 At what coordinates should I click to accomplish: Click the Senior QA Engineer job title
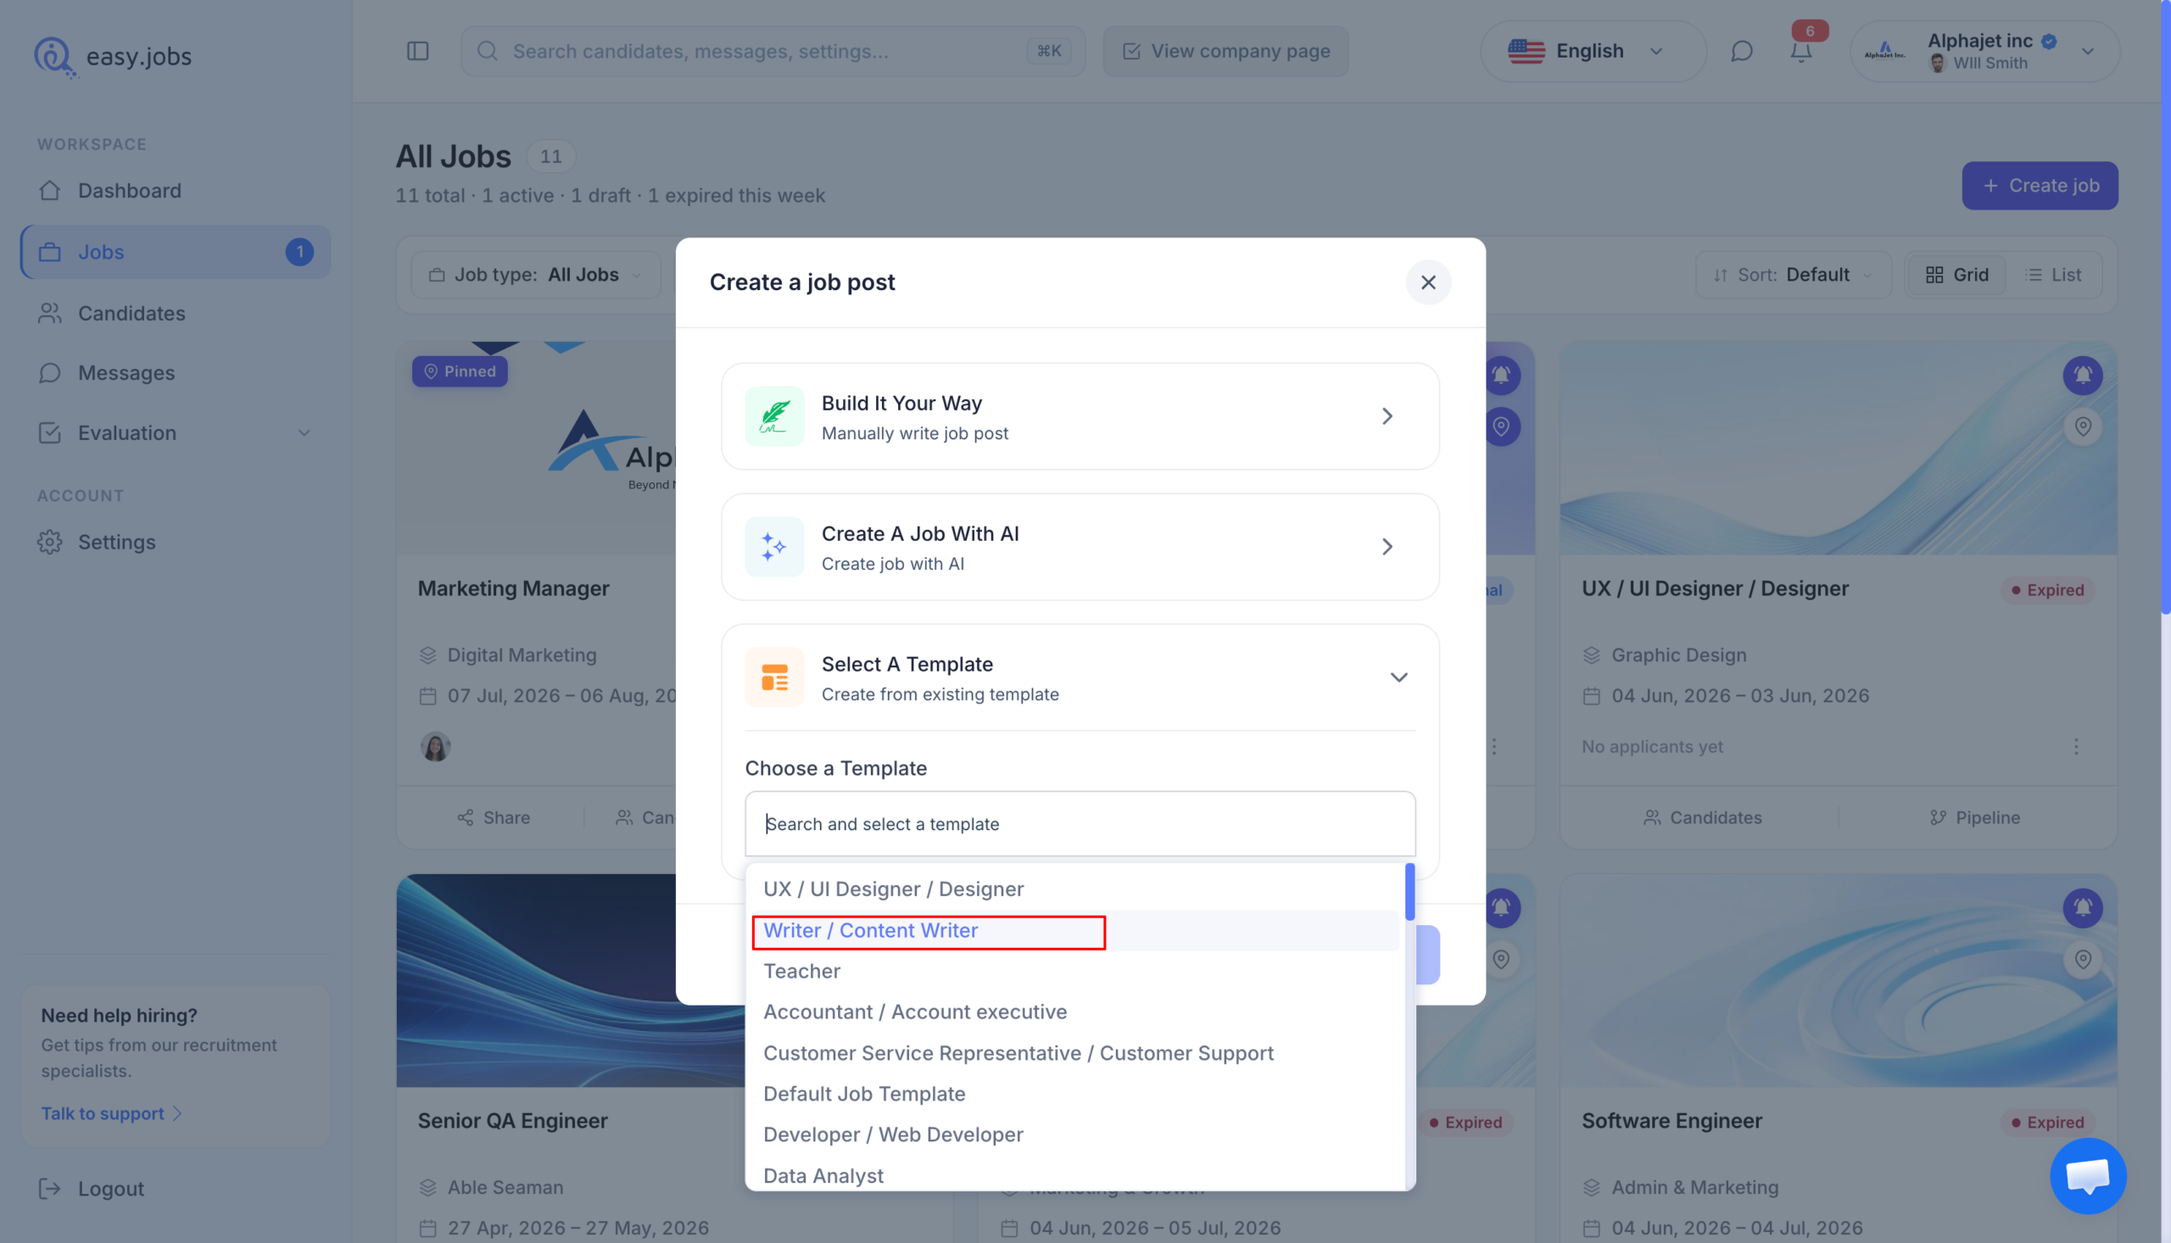pos(512,1121)
